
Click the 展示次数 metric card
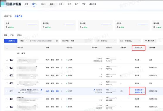[58, 25]
